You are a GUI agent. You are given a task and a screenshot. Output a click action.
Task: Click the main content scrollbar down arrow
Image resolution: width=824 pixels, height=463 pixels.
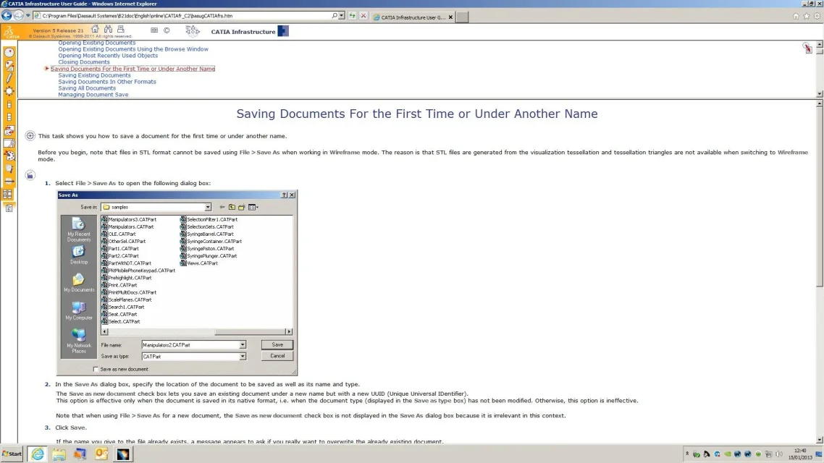coord(819,440)
